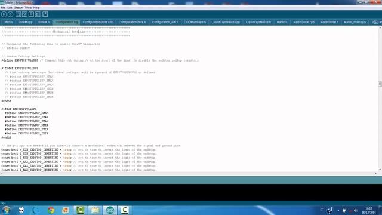Click the editor scroll-up arrow
Image resolution: width=382 pixels, height=215 pixels.
pyautogui.click(x=380, y=28)
